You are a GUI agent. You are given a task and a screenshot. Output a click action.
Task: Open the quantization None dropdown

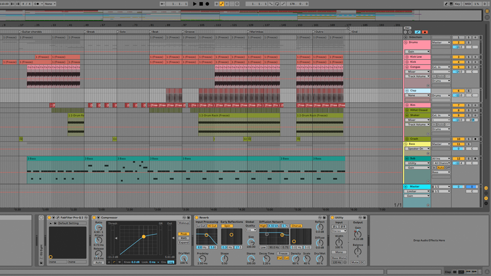pos(50,4)
